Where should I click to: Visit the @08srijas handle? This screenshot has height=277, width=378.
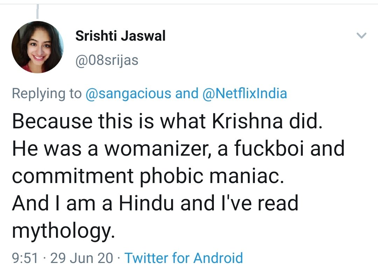click(107, 60)
